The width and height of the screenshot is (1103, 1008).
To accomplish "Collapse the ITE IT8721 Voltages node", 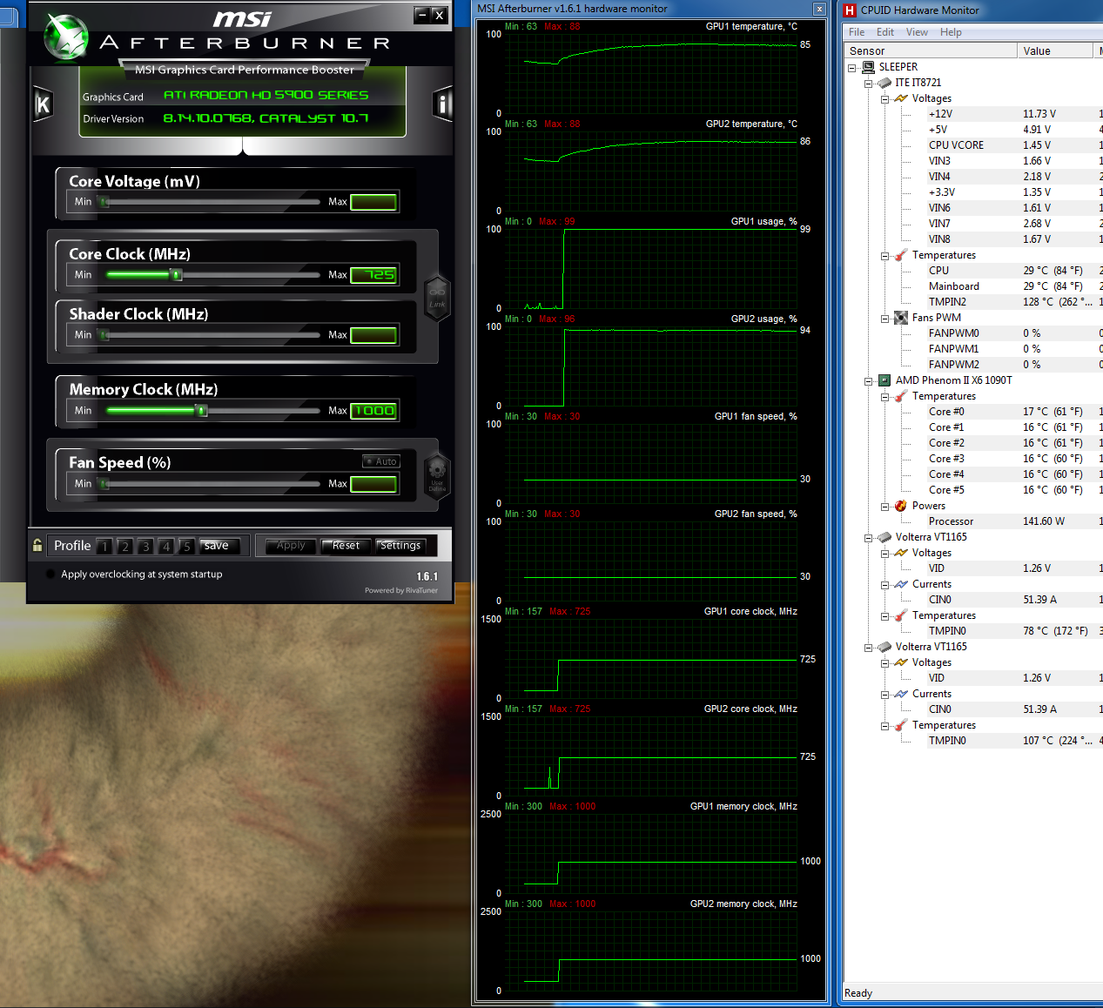I will pyautogui.click(x=885, y=99).
